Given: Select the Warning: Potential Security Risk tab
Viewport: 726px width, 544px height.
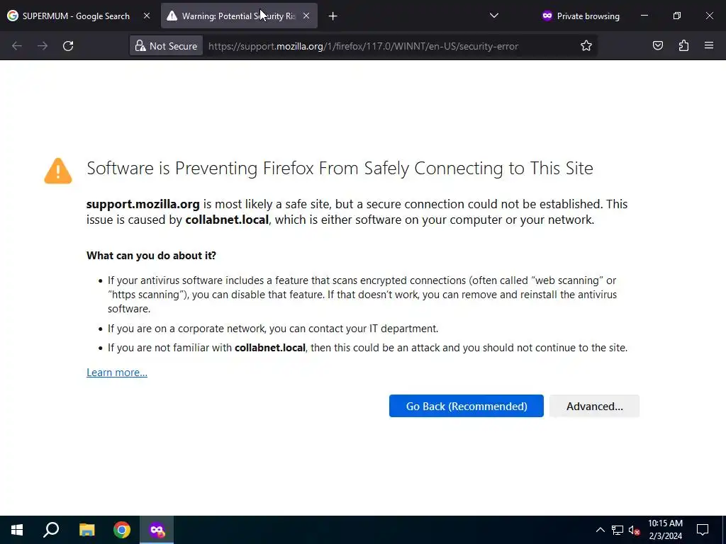Looking at the screenshot, I should pyautogui.click(x=234, y=16).
